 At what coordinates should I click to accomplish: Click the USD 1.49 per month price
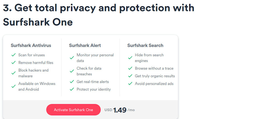120,110
